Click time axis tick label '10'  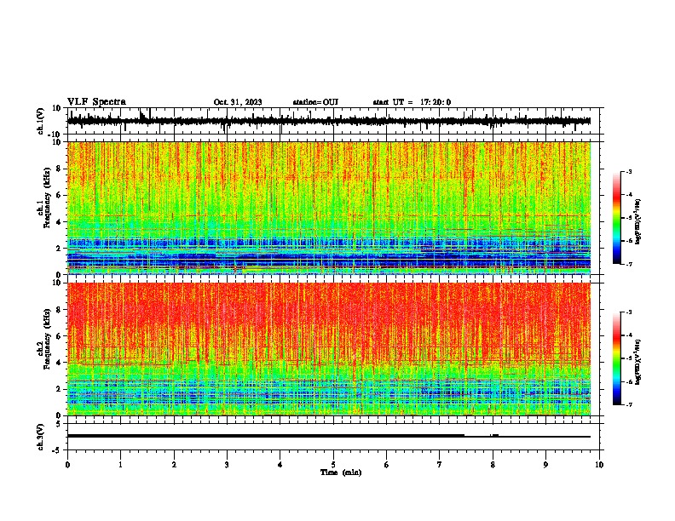point(599,465)
